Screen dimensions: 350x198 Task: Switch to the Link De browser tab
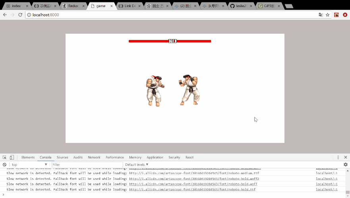point(130,6)
